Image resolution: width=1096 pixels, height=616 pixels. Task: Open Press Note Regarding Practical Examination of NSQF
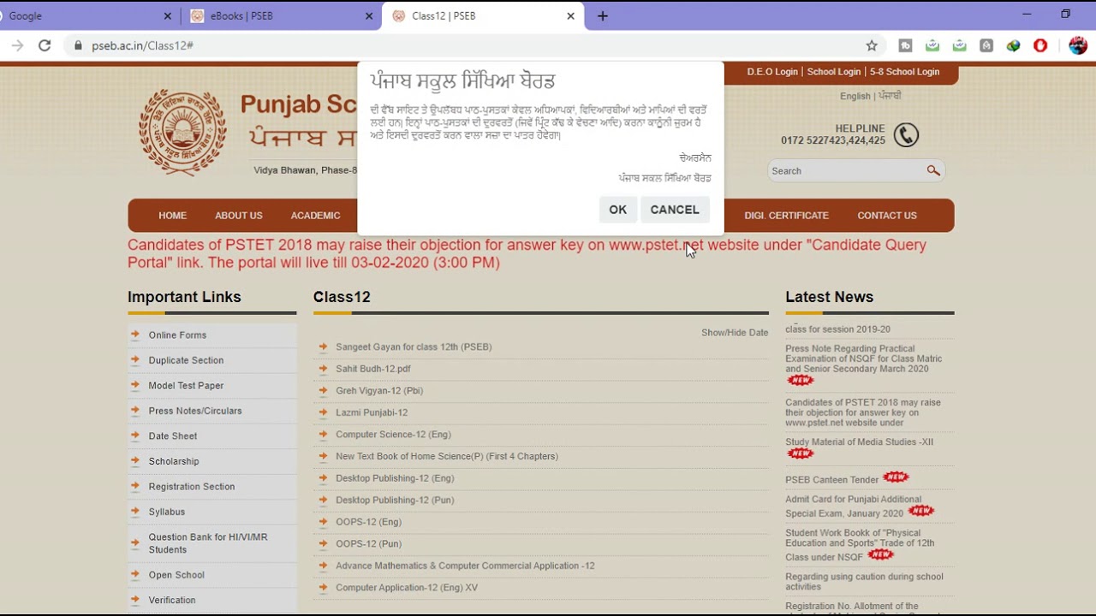pyautogui.click(x=863, y=358)
